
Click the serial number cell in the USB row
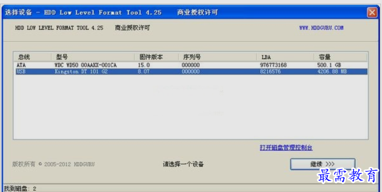pos(191,72)
